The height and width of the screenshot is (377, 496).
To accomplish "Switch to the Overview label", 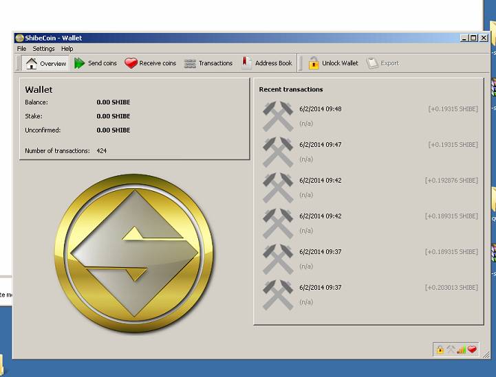I will [x=53, y=64].
